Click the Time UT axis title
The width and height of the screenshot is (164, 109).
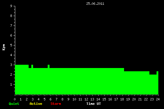tap(94, 104)
